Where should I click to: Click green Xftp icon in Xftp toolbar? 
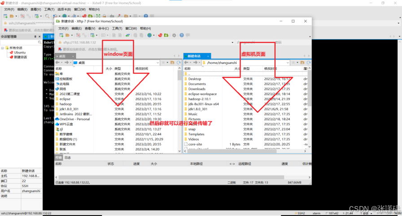(x=166, y=35)
